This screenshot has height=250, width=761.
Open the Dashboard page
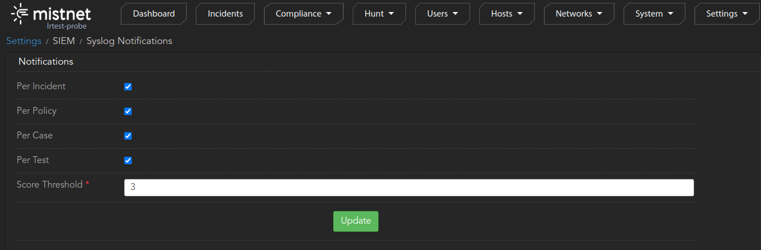pos(153,14)
